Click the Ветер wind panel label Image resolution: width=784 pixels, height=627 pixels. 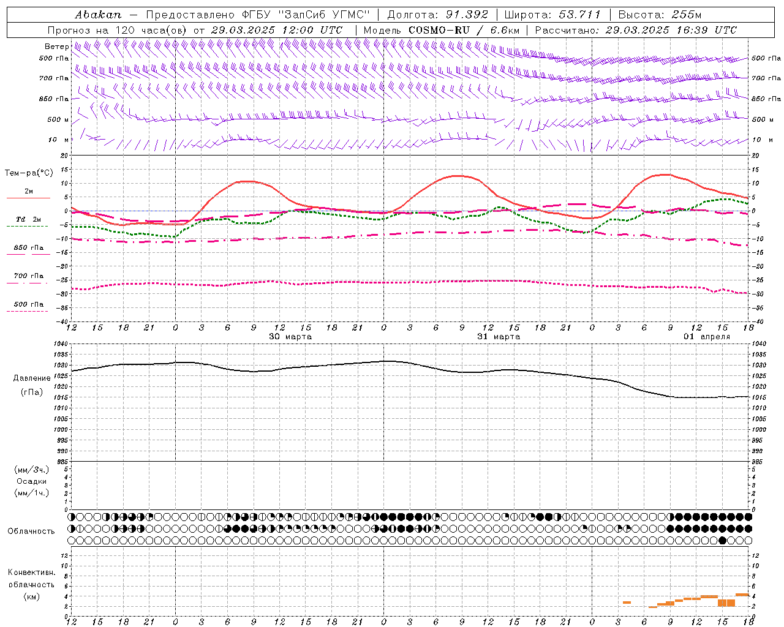(x=56, y=47)
